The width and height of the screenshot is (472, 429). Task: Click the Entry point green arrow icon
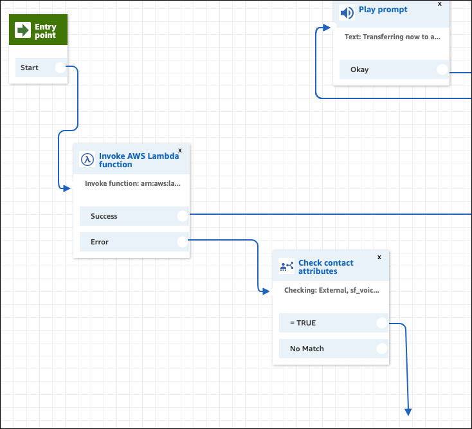(x=23, y=30)
